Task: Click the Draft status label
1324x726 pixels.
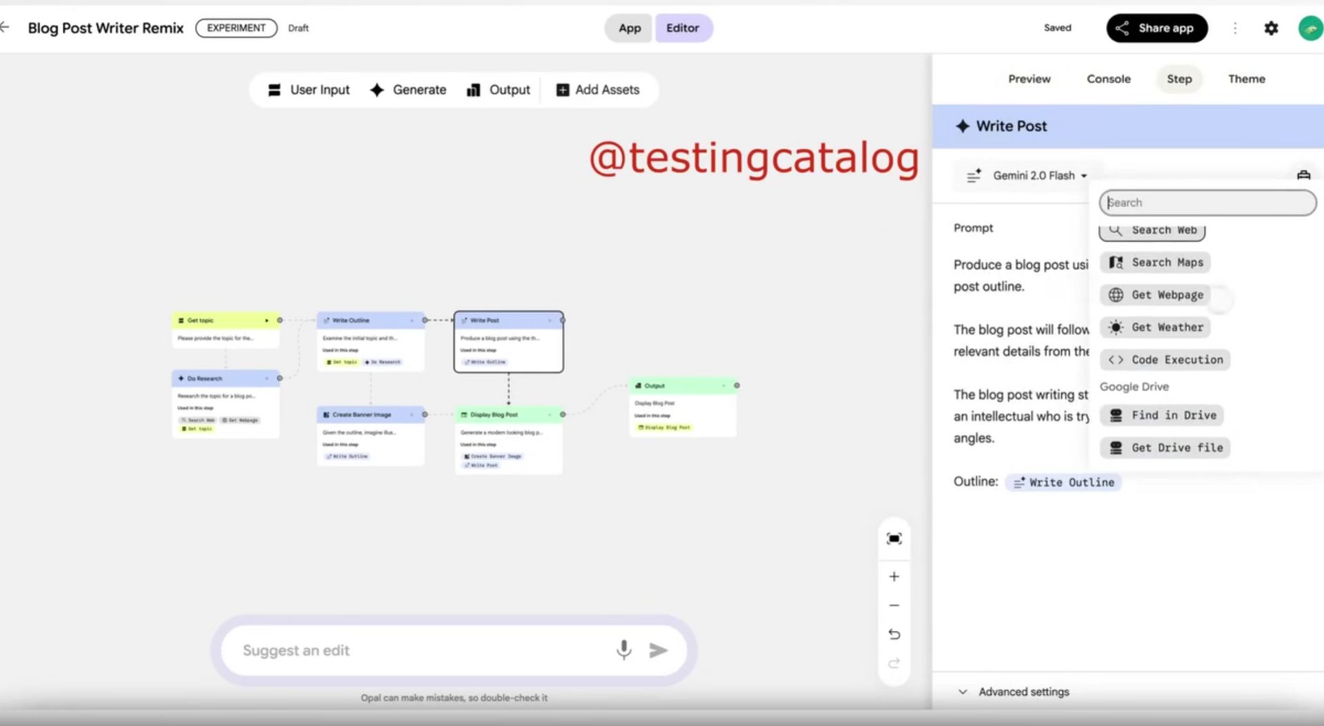Action: point(298,28)
